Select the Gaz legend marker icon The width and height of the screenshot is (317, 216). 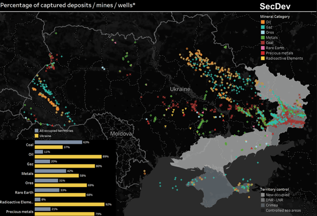coord(263,27)
